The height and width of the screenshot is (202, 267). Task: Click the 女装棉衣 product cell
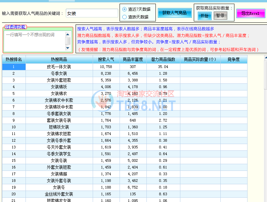pos(59,93)
